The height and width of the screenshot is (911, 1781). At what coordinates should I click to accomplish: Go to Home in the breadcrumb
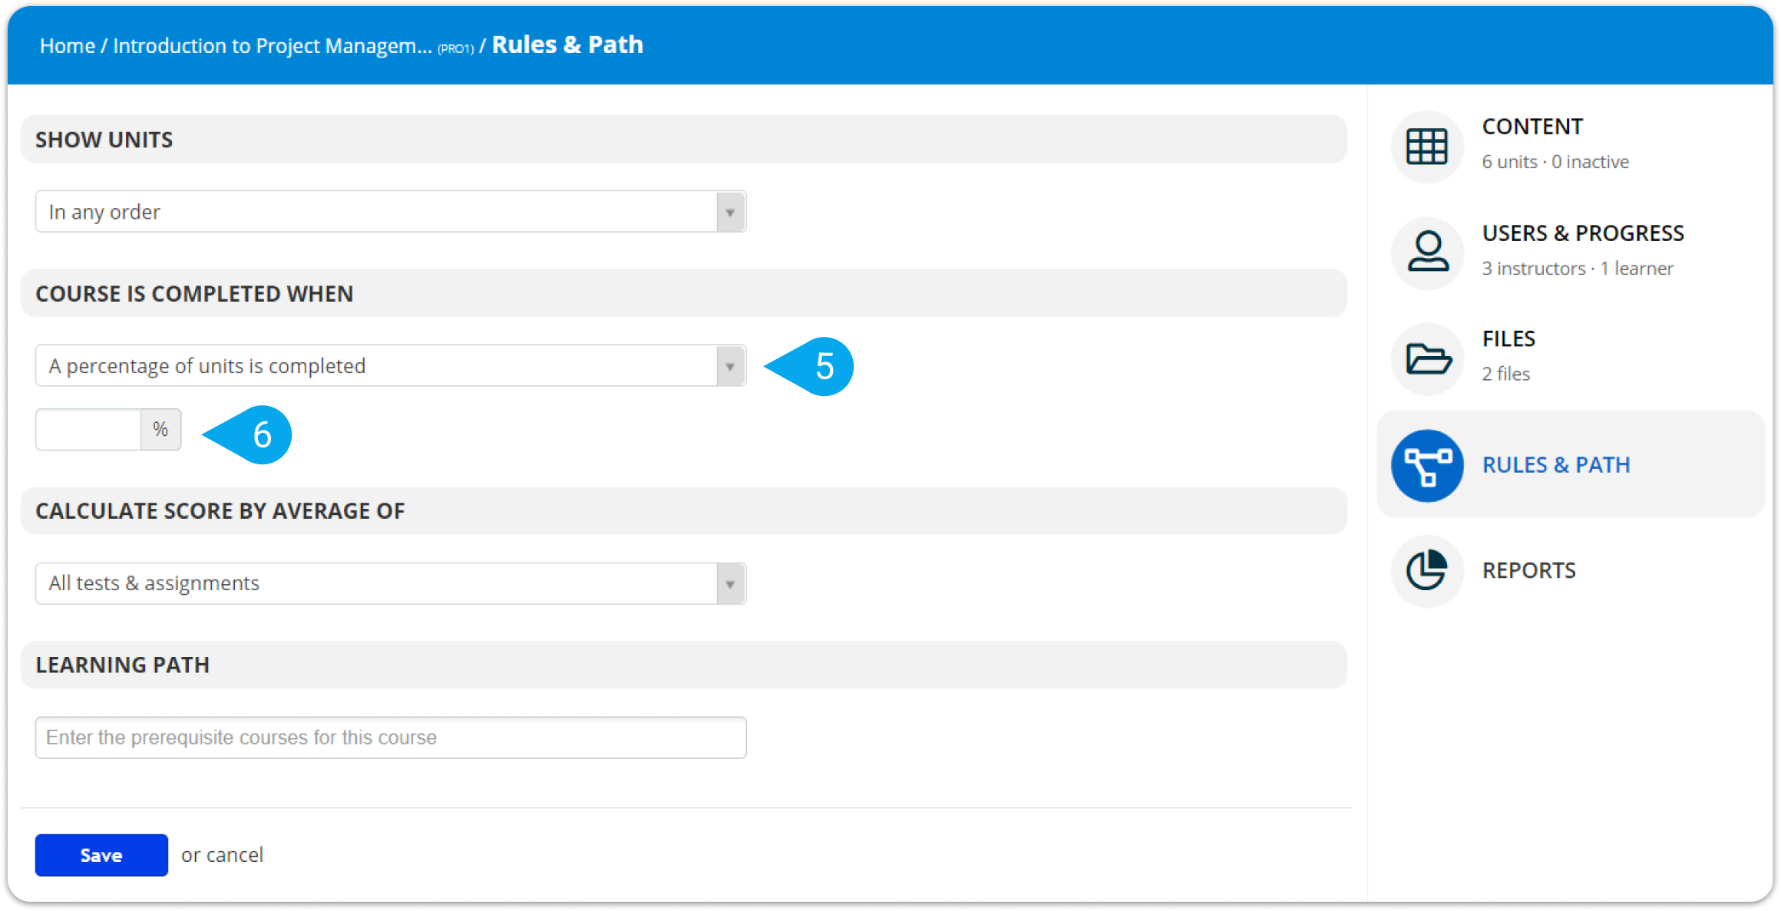[x=68, y=46]
